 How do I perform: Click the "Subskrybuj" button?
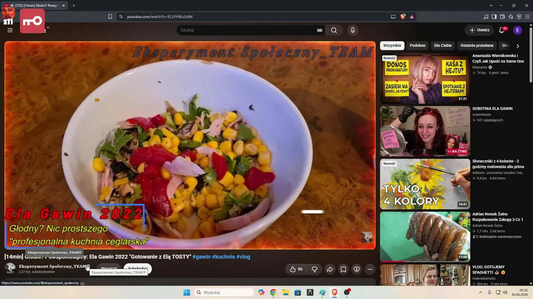coord(138,269)
